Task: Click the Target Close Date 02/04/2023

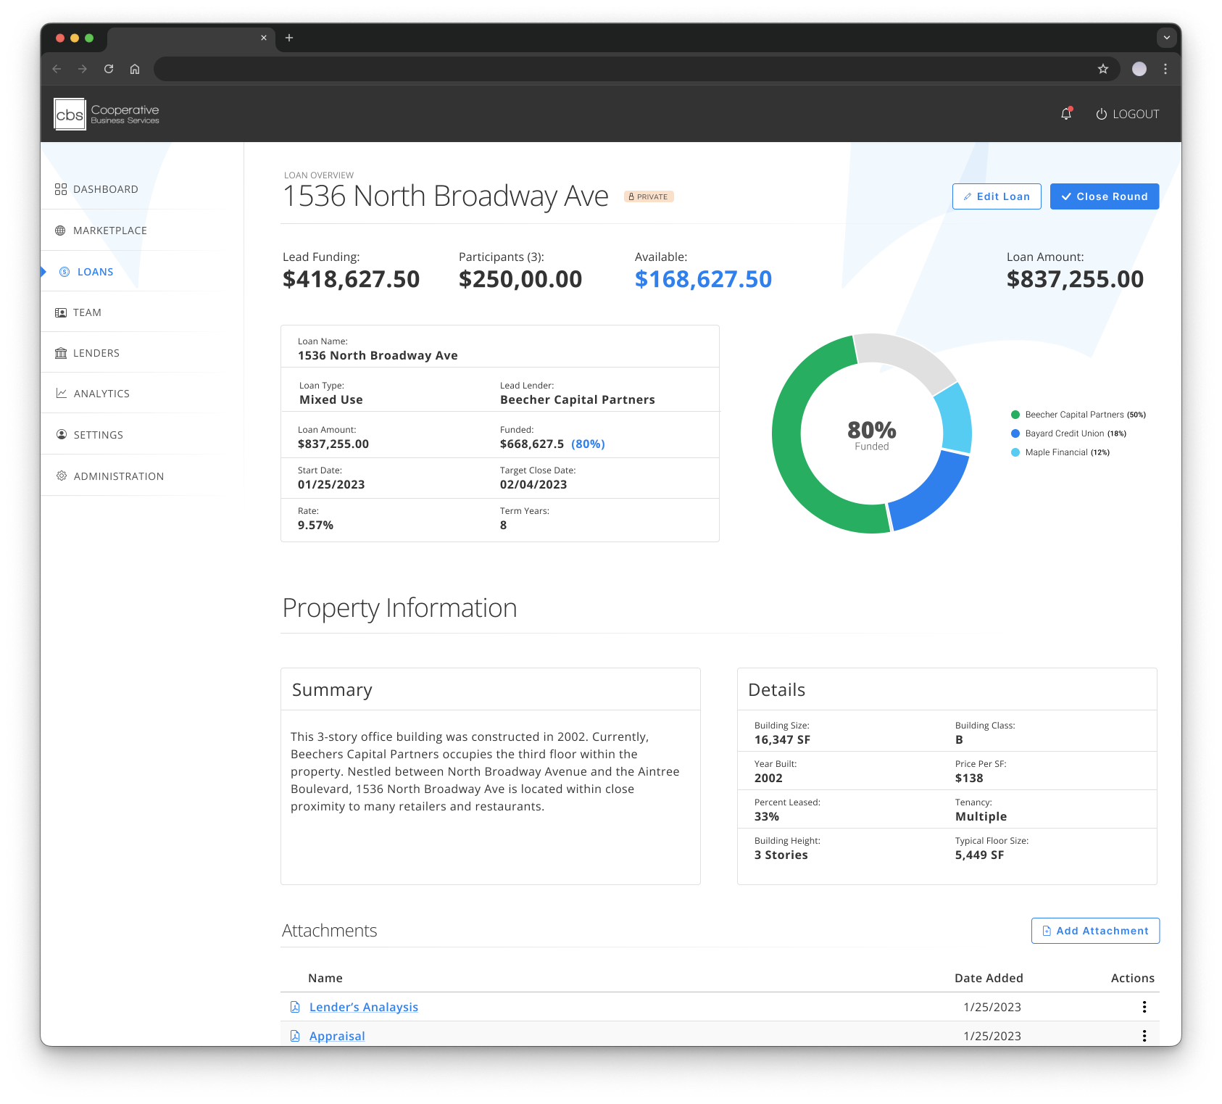Action: point(533,484)
